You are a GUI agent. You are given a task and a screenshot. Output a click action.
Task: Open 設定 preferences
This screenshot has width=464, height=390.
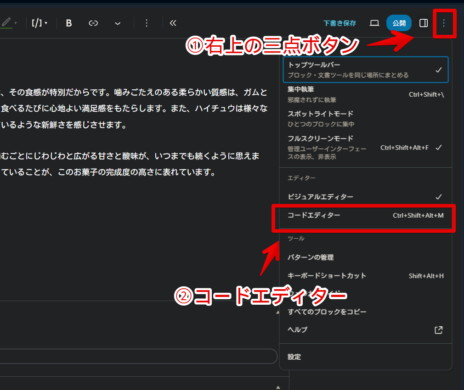(x=366, y=357)
